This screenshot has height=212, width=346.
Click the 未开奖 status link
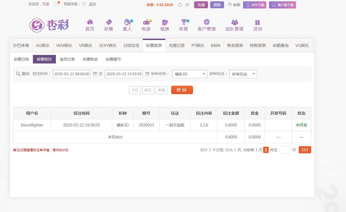pyautogui.click(x=301, y=125)
